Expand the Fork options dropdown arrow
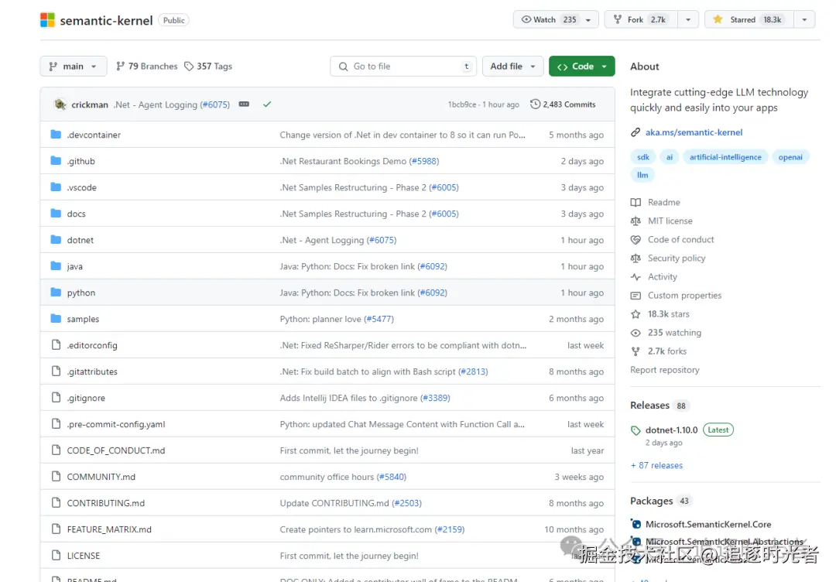836x582 pixels. [688, 19]
